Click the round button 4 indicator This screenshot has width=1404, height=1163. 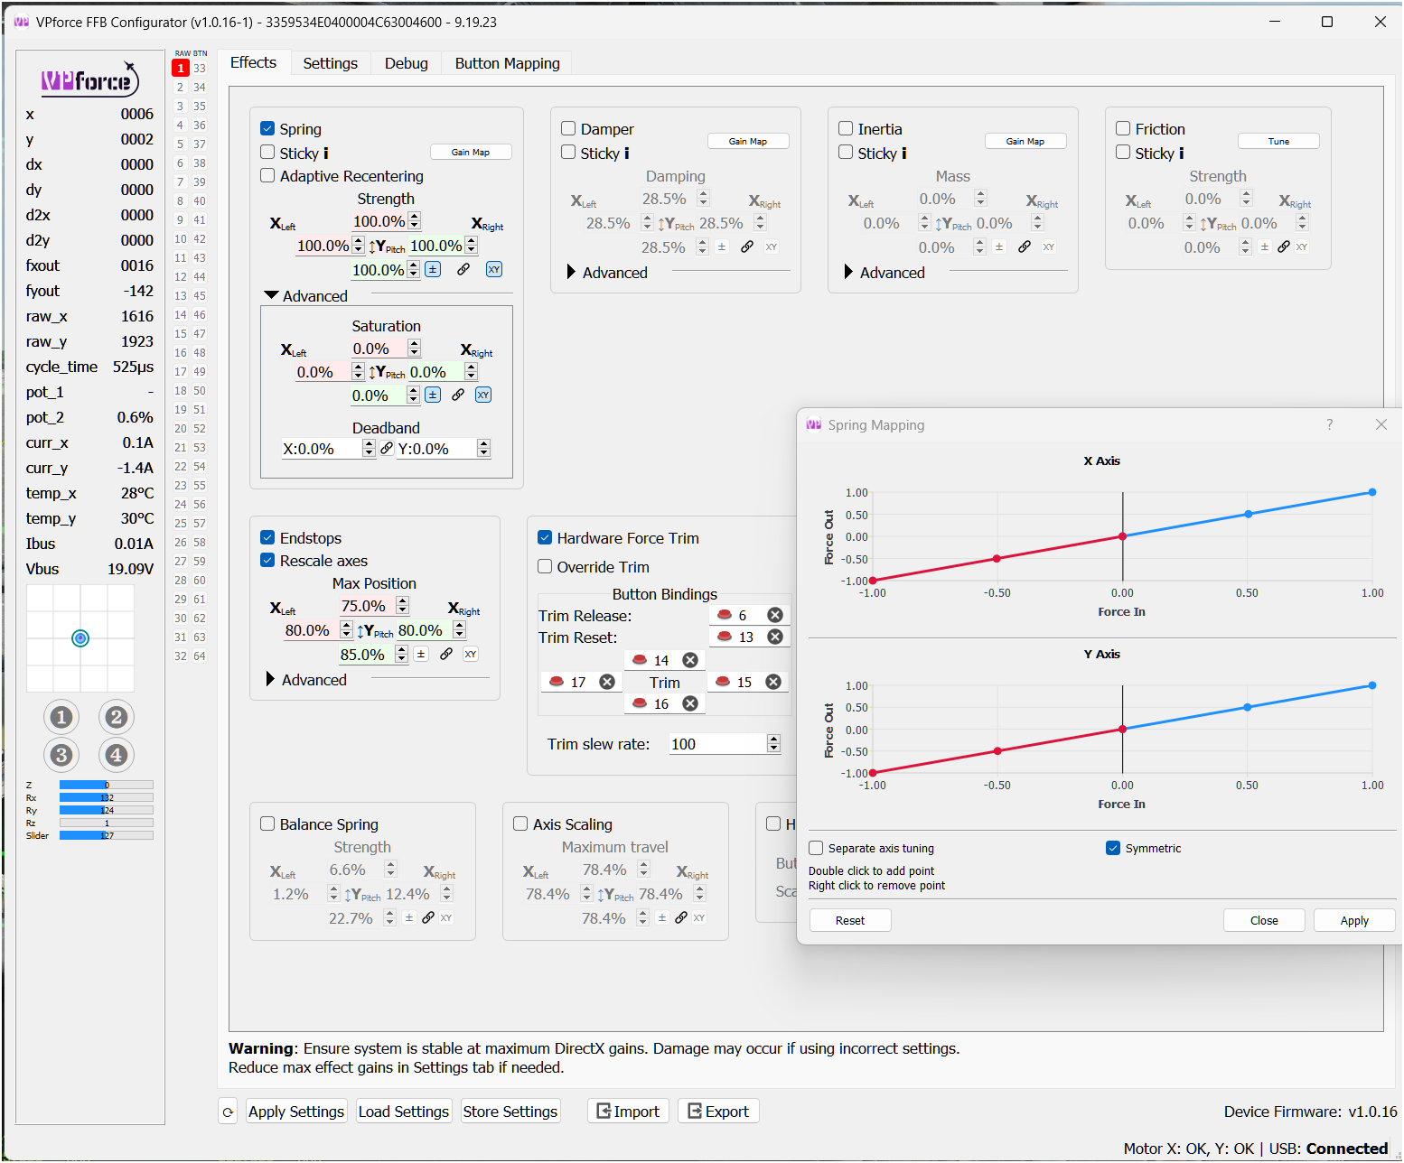116,755
